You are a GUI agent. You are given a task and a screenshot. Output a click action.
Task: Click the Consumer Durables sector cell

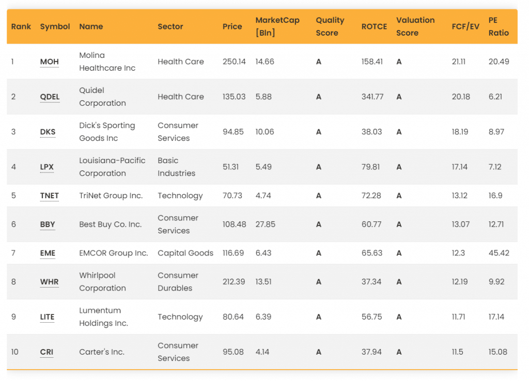(178, 281)
